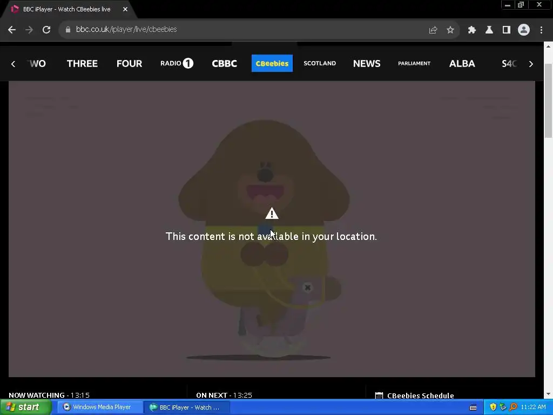Switch to BBC FOUR channel
This screenshot has height=415, width=553.
(129, 64)
